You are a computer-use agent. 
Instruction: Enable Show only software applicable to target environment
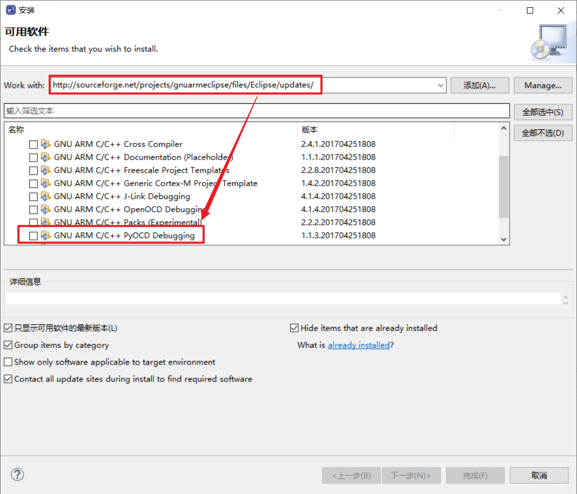click(8, 362)
